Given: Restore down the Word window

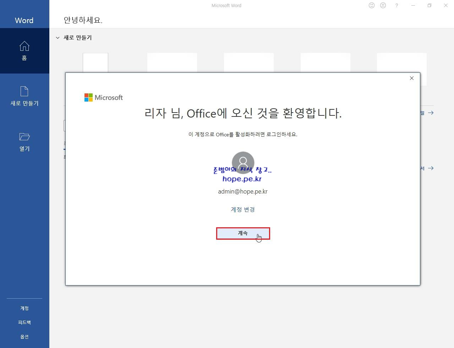Looking at the screenshot, I should pos(430,5).
